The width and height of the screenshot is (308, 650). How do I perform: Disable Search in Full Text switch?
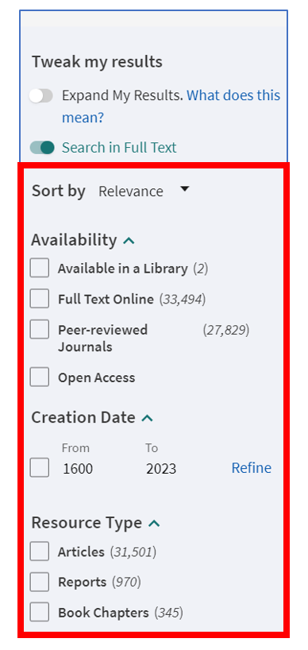[x=42, y=148]
